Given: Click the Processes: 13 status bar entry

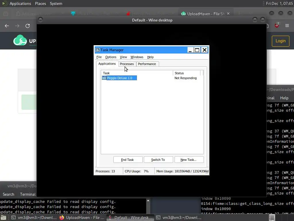Looking at the screenshot, I should click(105, 171).
